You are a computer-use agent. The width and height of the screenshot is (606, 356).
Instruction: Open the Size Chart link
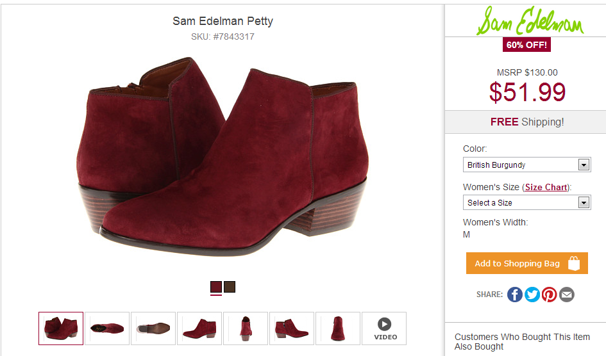click(x=546, y=188)
